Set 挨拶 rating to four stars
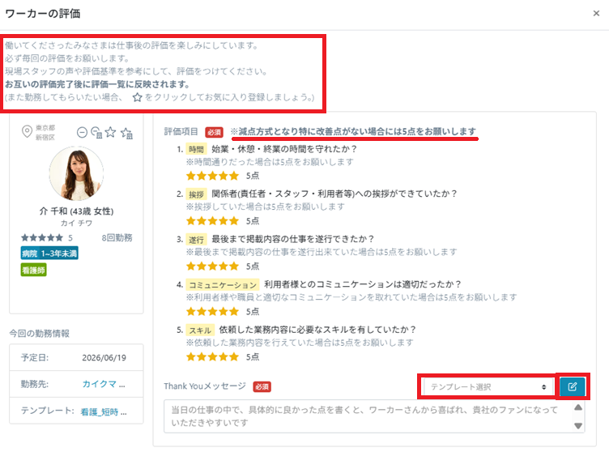Screen dimensions: 609x452 [223, 221]
